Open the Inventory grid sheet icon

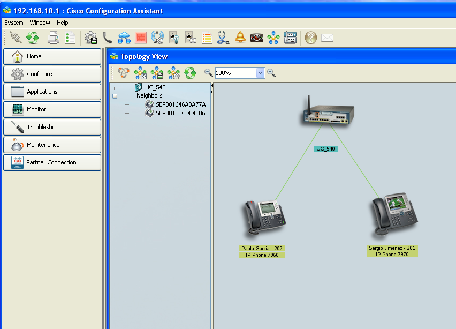(x=207, y=38)
